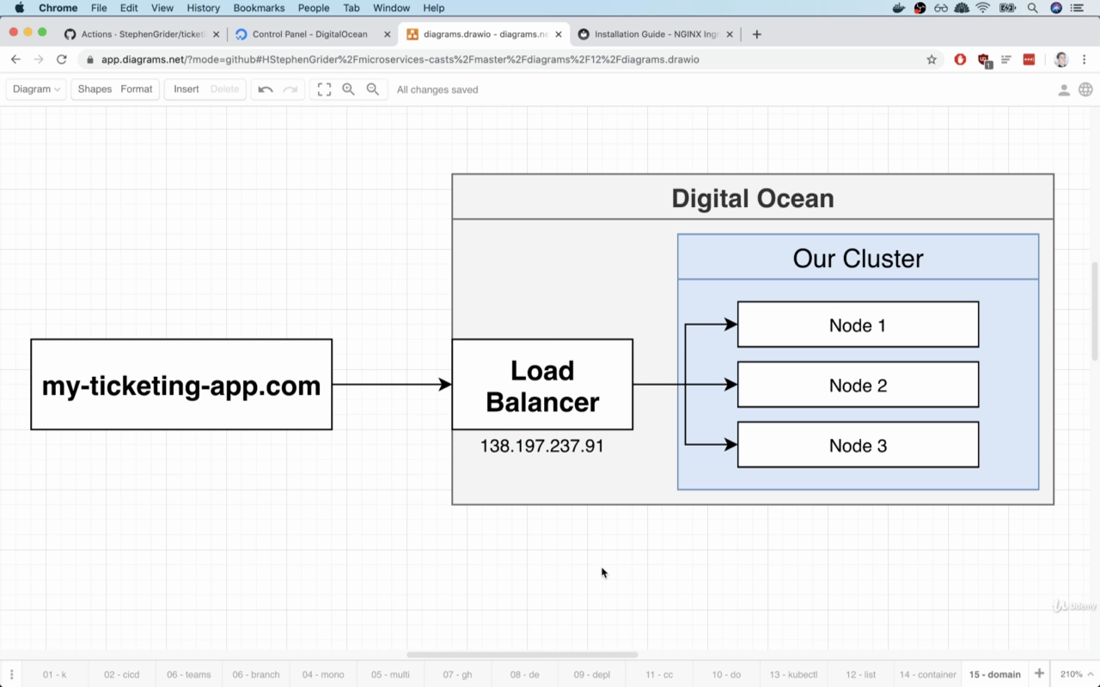
Task: Select the my-ticketing-app.com box
Action: (x=181, y=385)
